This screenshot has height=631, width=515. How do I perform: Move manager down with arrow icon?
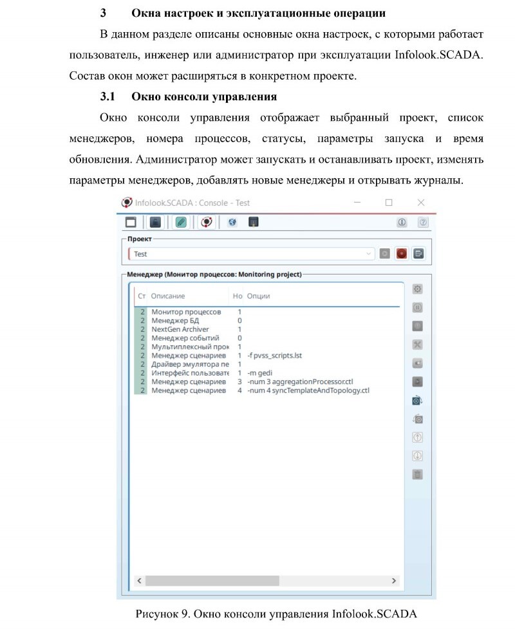point(418,456)
